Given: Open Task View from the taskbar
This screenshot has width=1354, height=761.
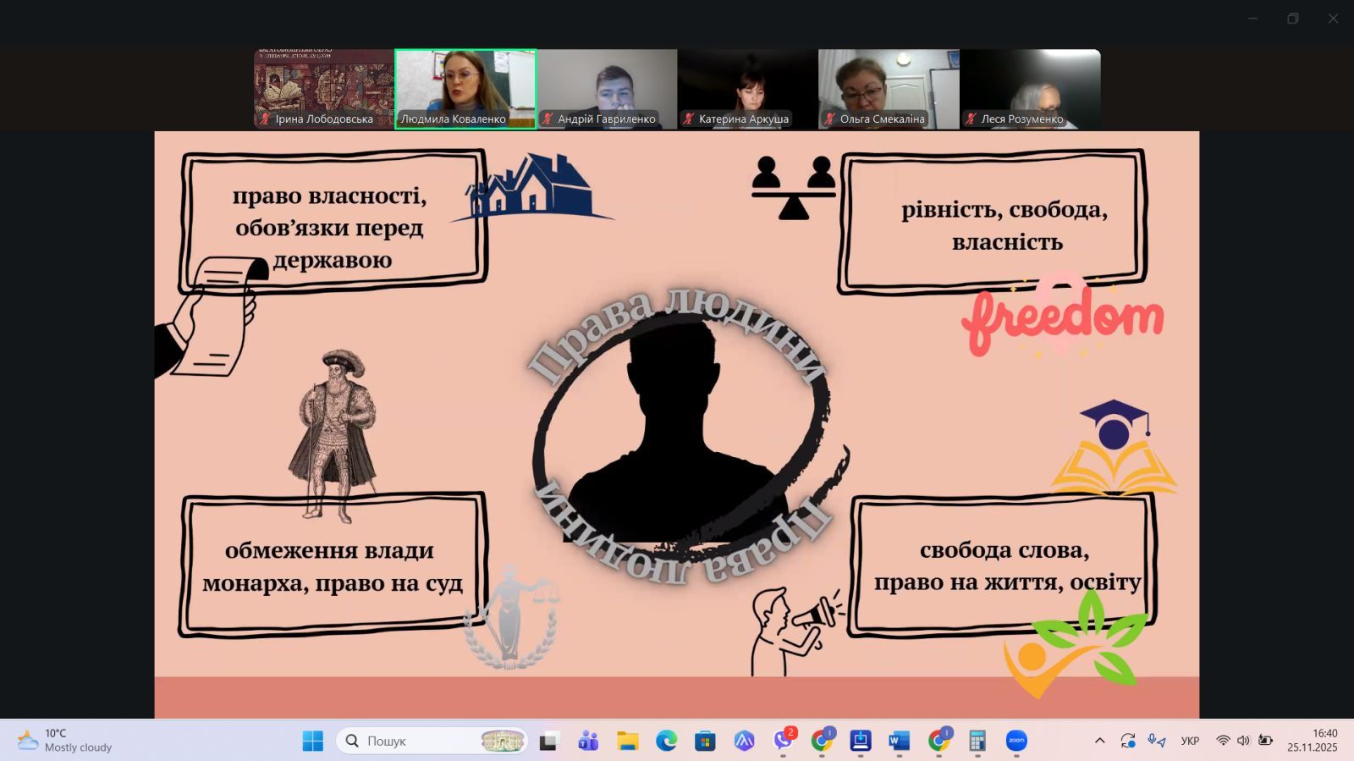Looking at the screenshot, I should pyautogui.click(x=549, y=741).
